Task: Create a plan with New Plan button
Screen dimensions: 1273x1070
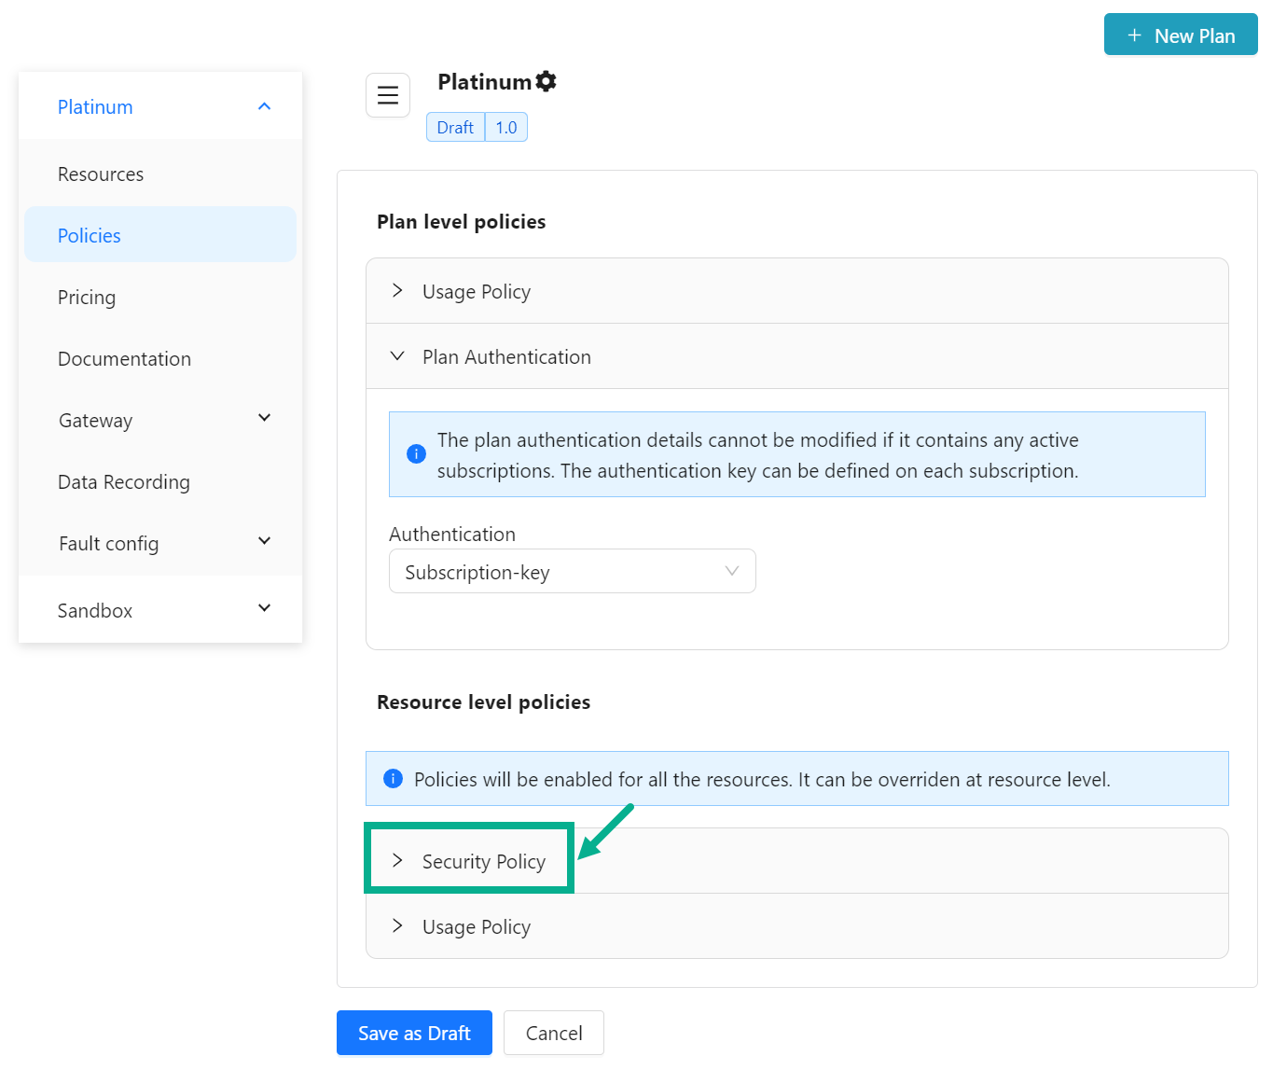Action: (x=1180, y=35)
